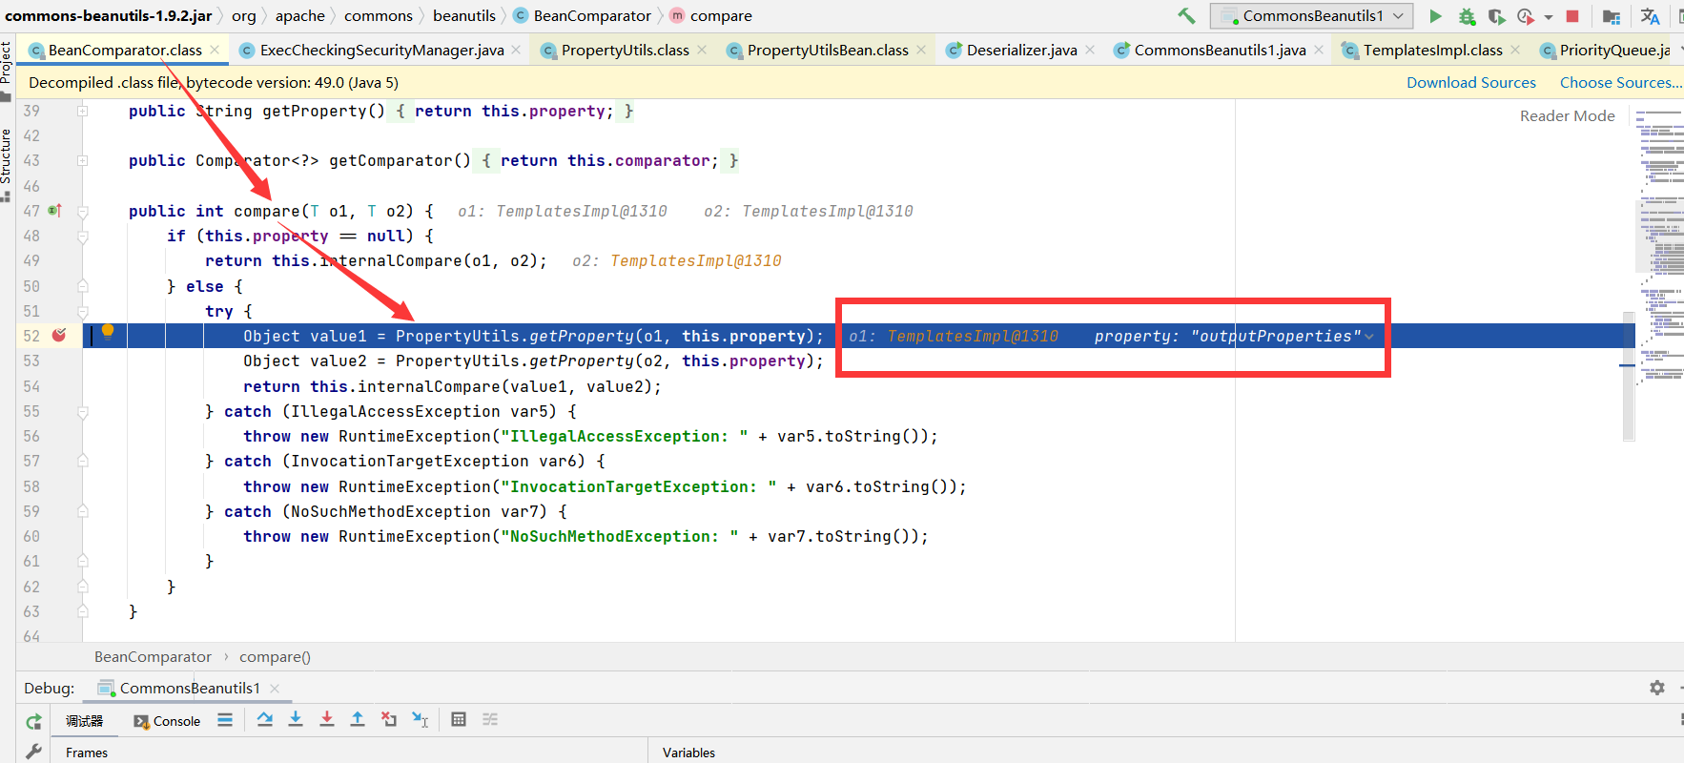This screenshot has width=1684, height=763.
Task: Click Step Out in the debugger toolbar
Action: 358,719
